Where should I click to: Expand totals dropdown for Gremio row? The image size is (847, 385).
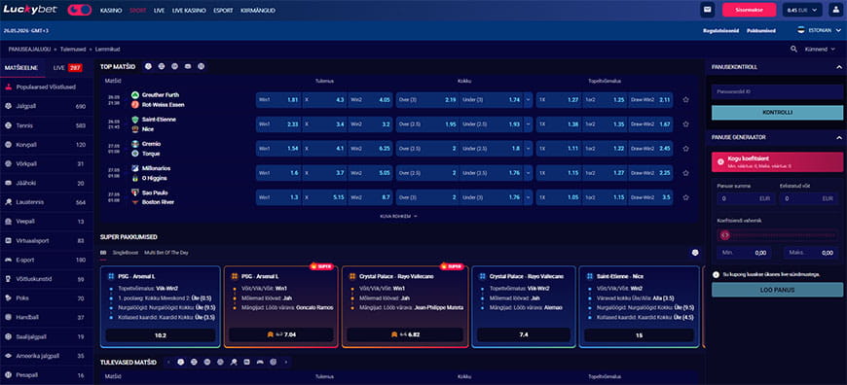click(x=528, y=149)
